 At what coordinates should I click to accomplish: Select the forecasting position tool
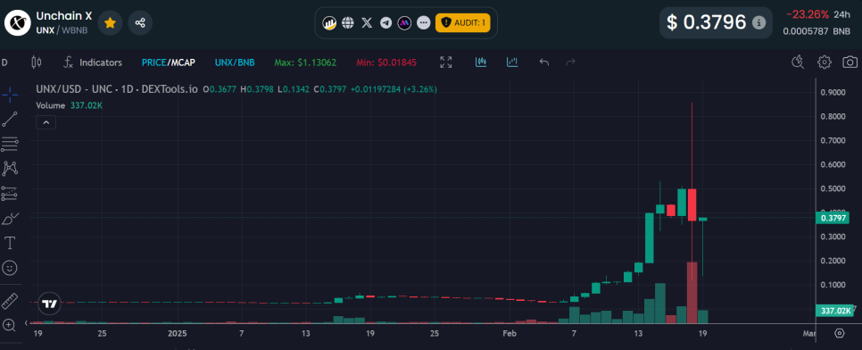(10, 193)
